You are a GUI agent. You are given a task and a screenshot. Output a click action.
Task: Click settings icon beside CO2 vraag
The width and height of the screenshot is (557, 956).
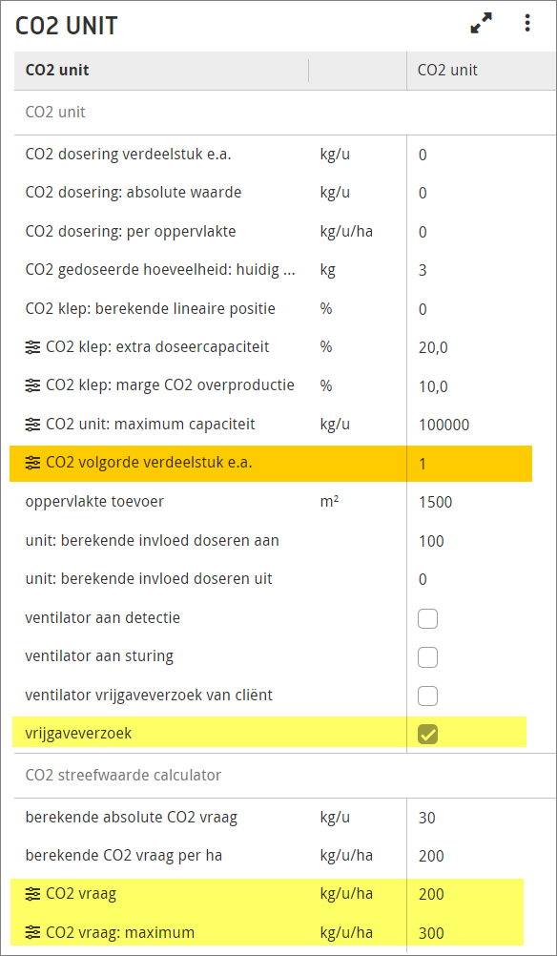coord(32,894)
